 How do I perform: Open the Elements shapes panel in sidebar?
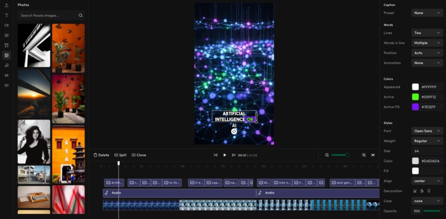7,45
